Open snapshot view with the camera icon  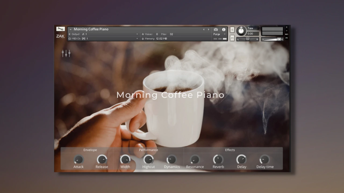tap(216, 29)
